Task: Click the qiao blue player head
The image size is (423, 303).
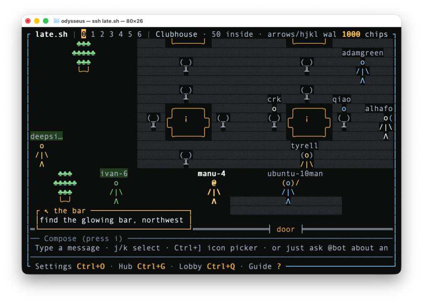Action: pos(344,109)
